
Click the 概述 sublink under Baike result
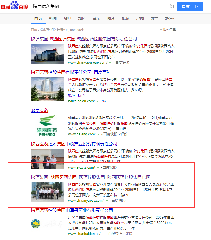[x=72, y=95]
